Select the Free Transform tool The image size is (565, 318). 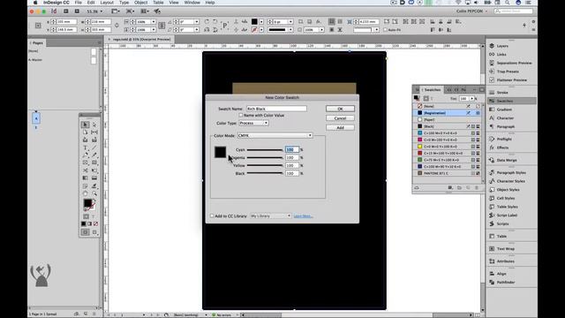[x=94, y=170]
